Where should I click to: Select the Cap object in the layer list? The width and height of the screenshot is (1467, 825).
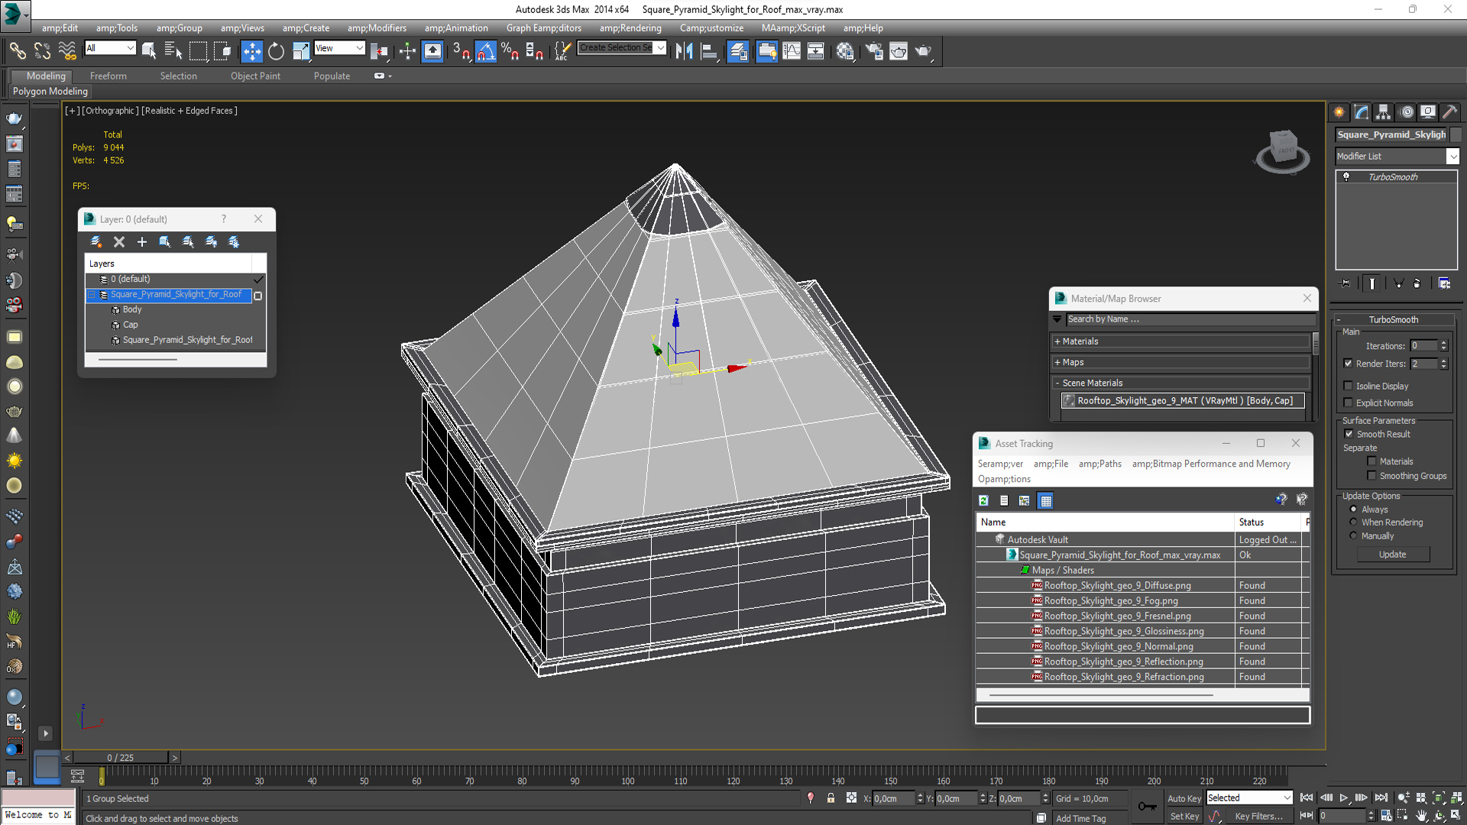(x=131, y=325)
